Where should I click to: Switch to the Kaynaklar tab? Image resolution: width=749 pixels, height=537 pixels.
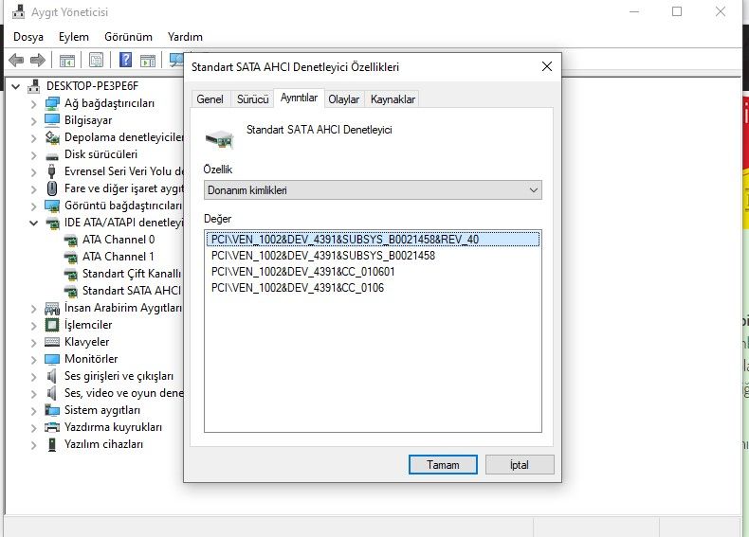click(393, 99)
